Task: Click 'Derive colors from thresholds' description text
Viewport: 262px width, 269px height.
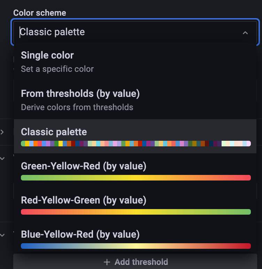Action: 77,107
